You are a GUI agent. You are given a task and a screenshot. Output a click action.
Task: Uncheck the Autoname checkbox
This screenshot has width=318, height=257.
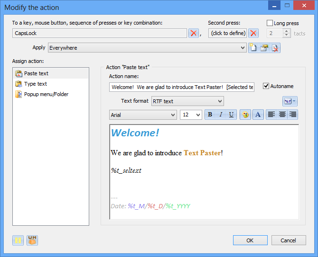(x=266, y=86)
